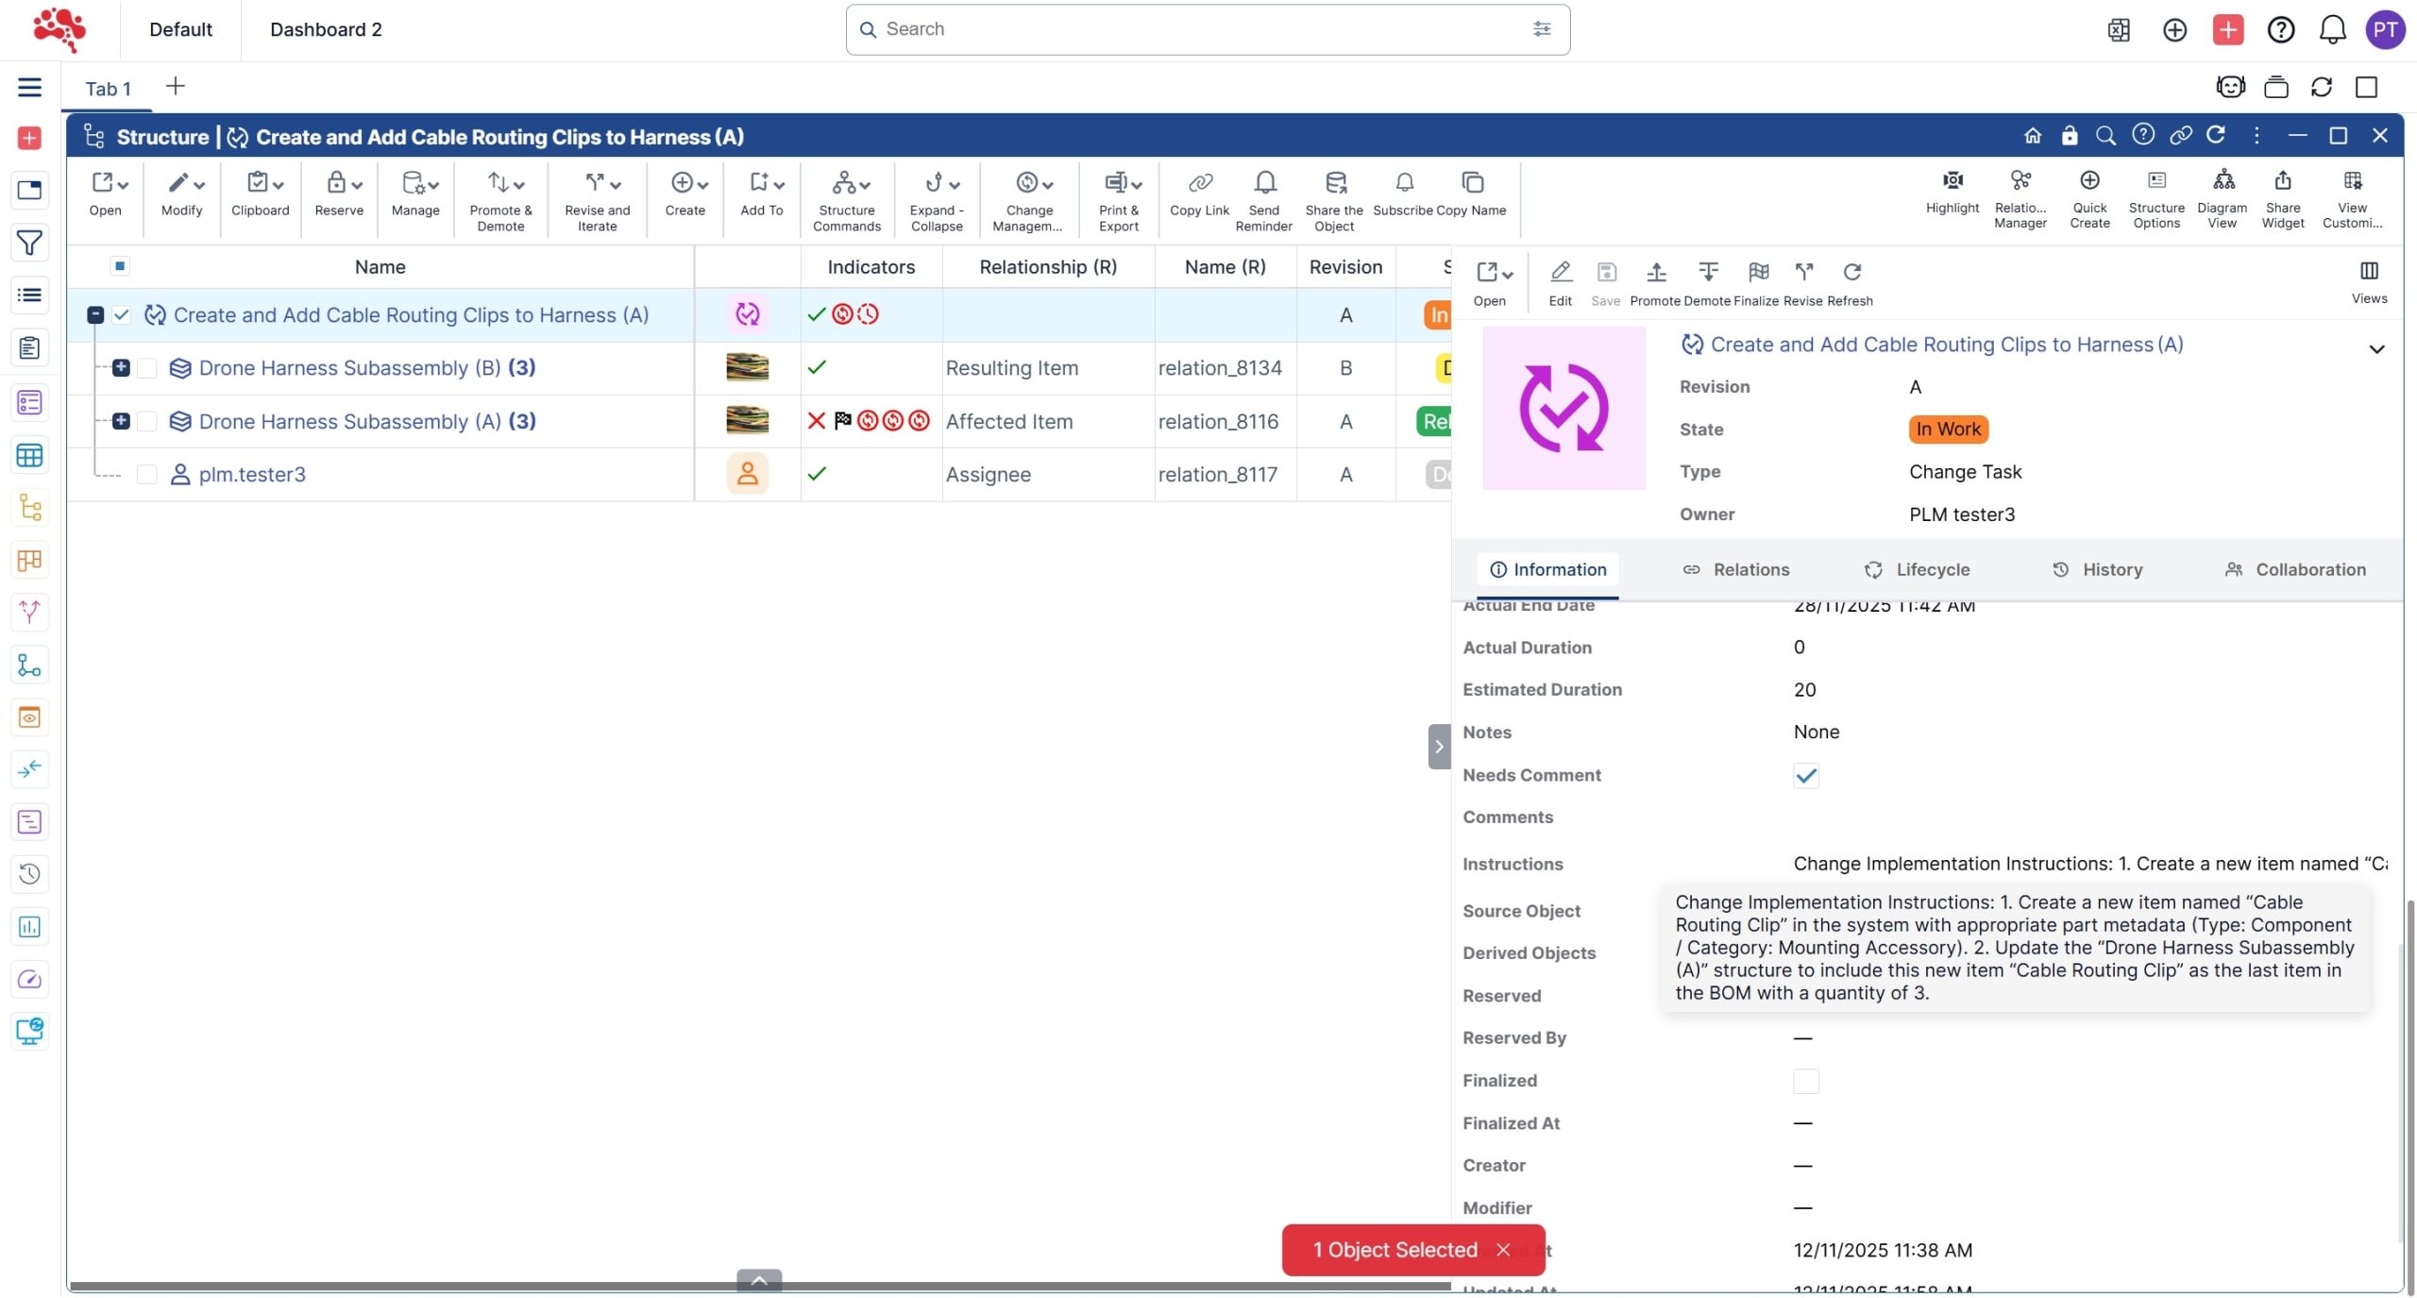The height and width of the screenshot is (1298, 2417).
Task: Toggle the Needs Comment checkbox
Action: click(x=1805, y=776)
